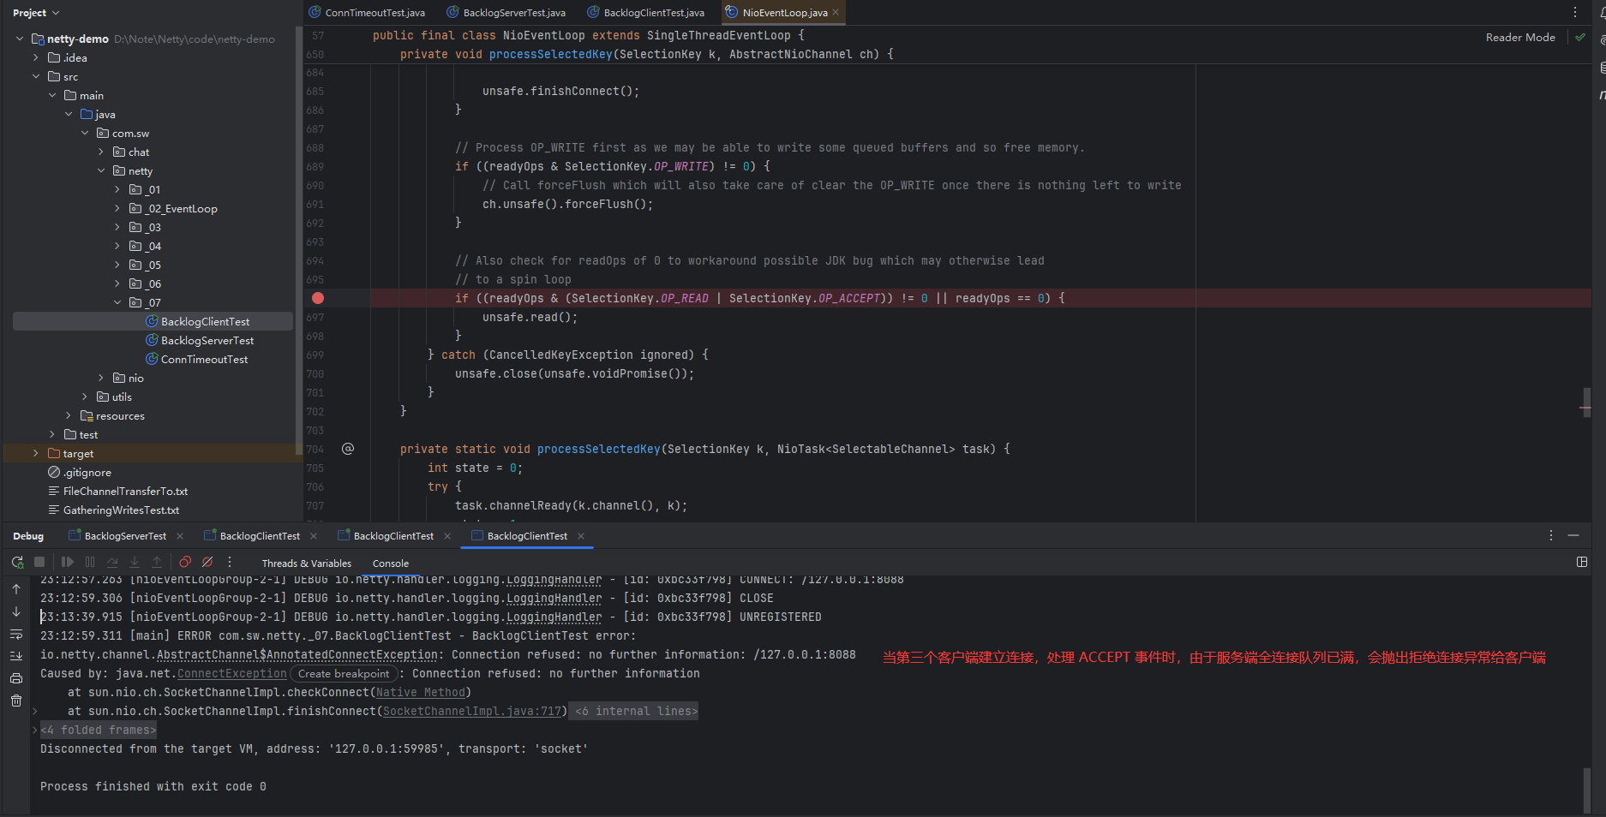Expand the _02_EventLoop package
This screenshot has height=817, width=1606.
pos(117,208)
